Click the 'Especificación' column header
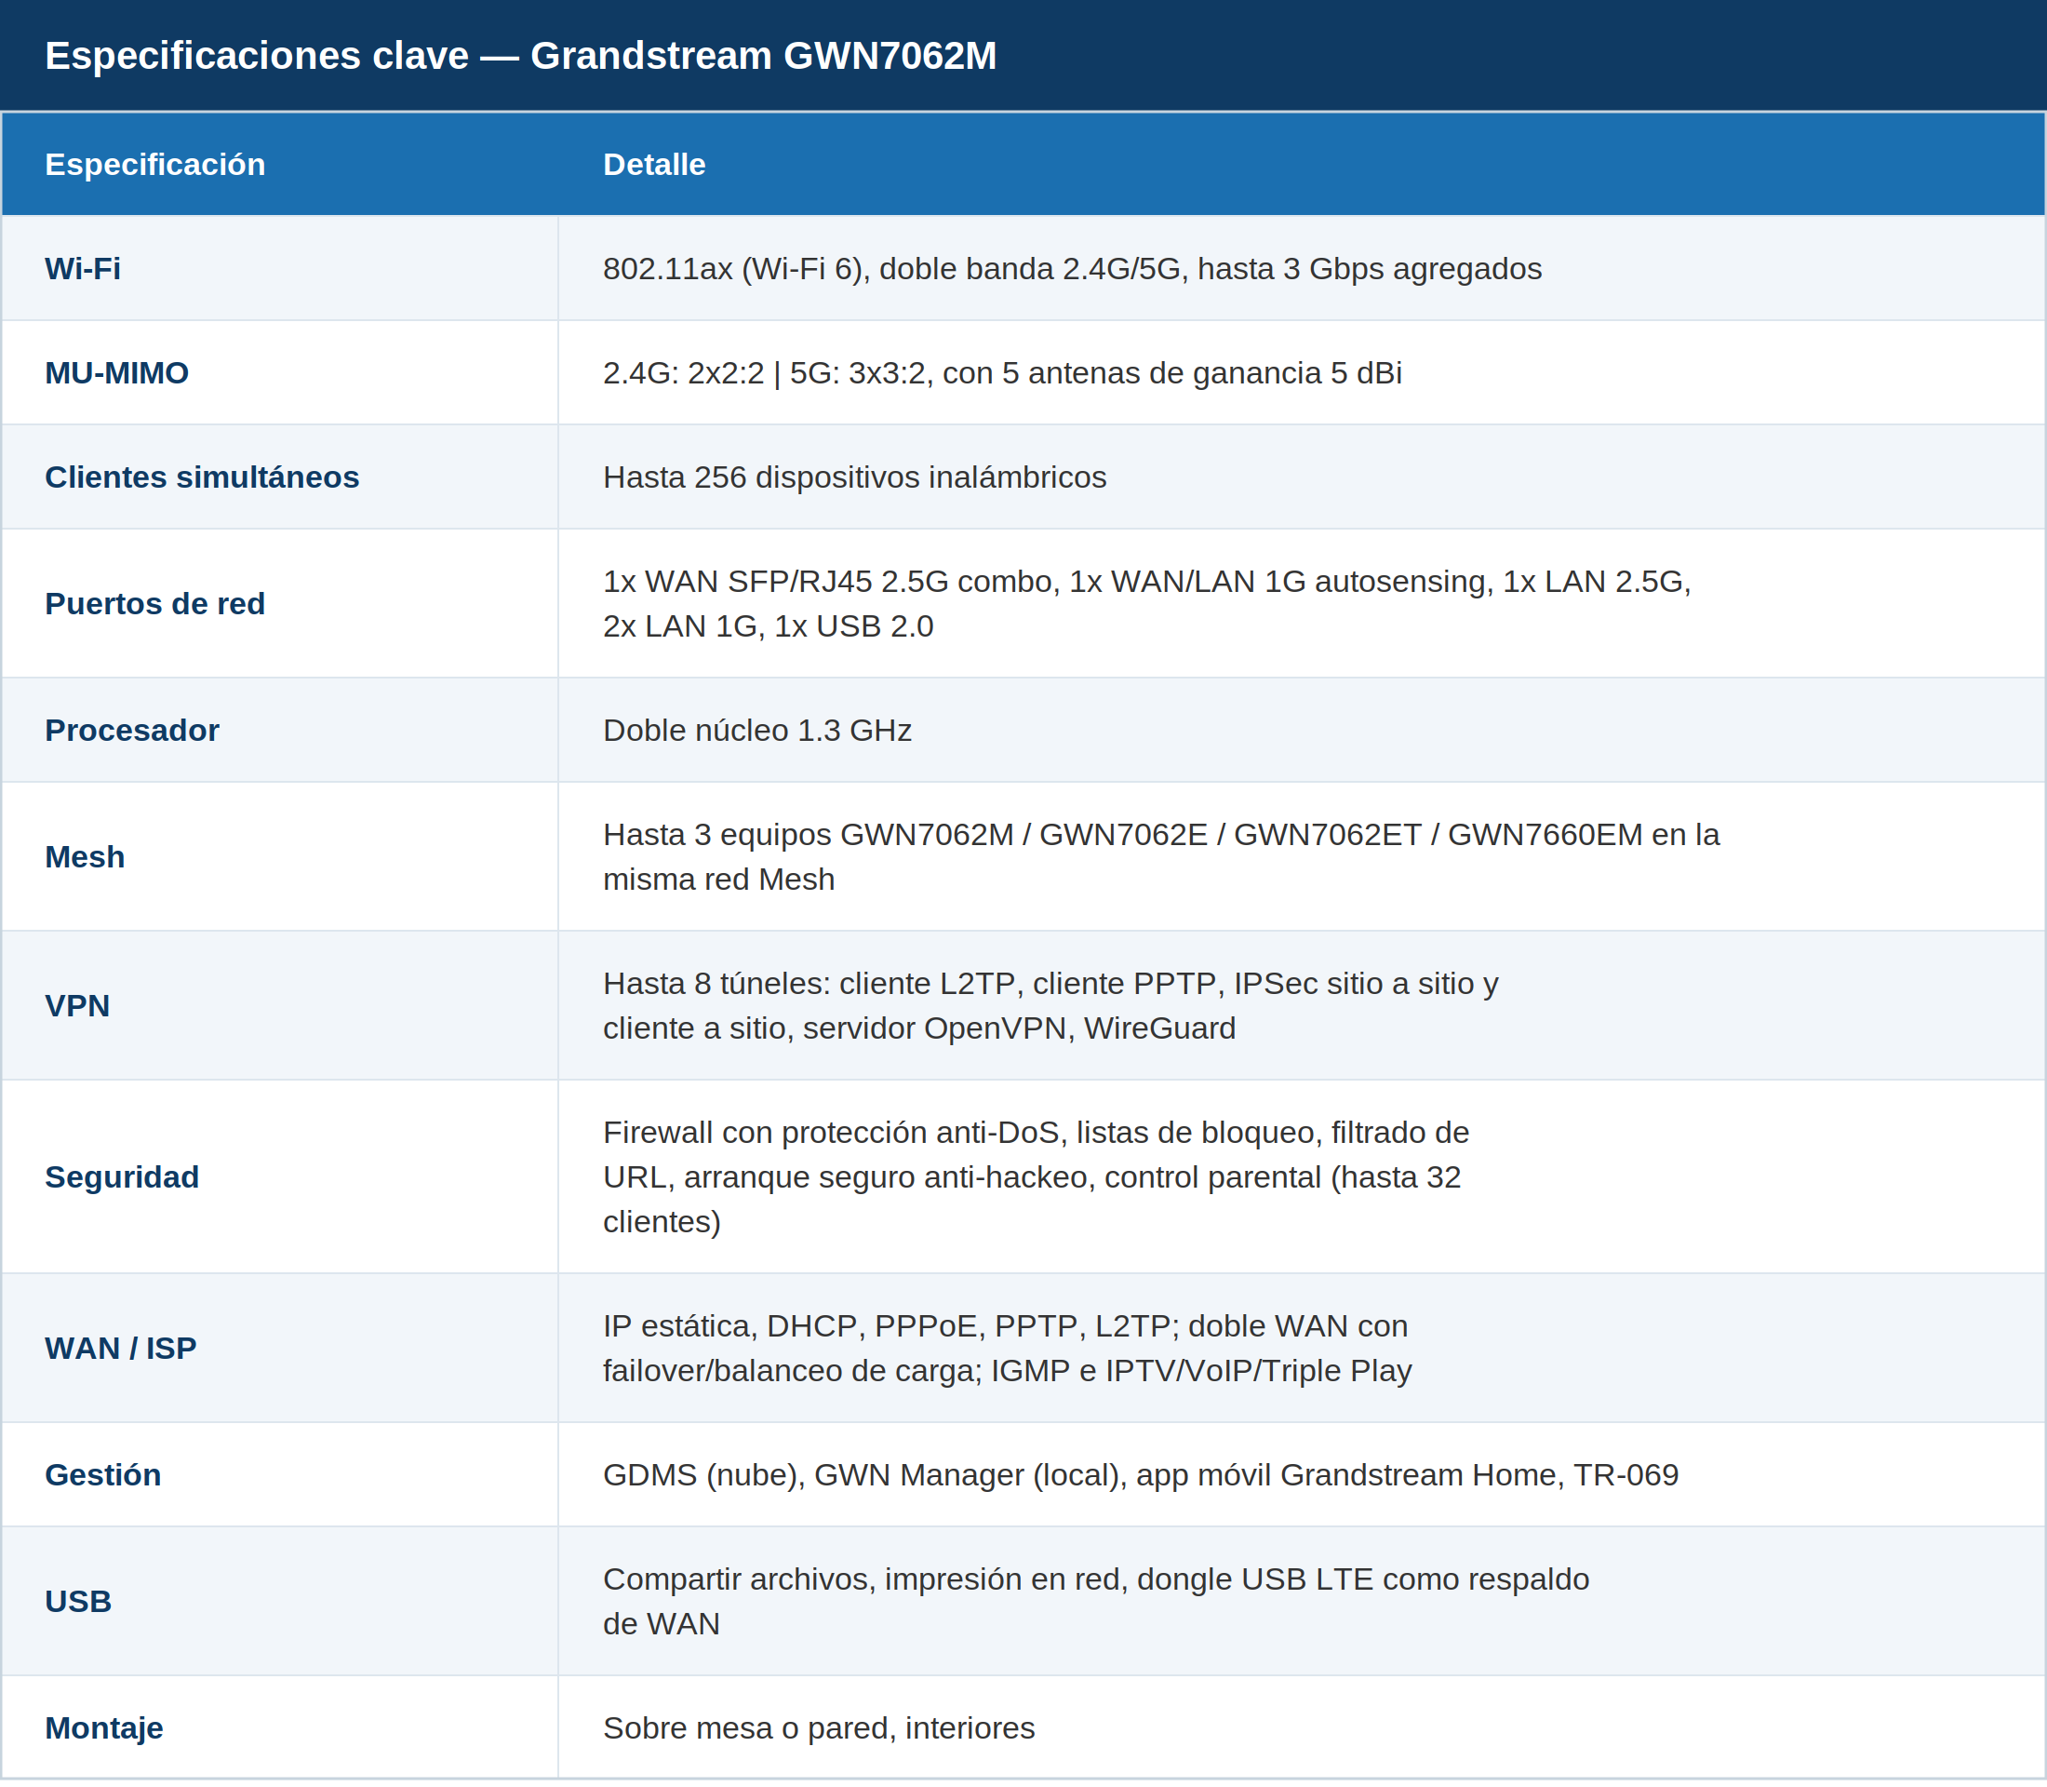The height and width of the screenshot is (1787, 2047). [280, 165]
